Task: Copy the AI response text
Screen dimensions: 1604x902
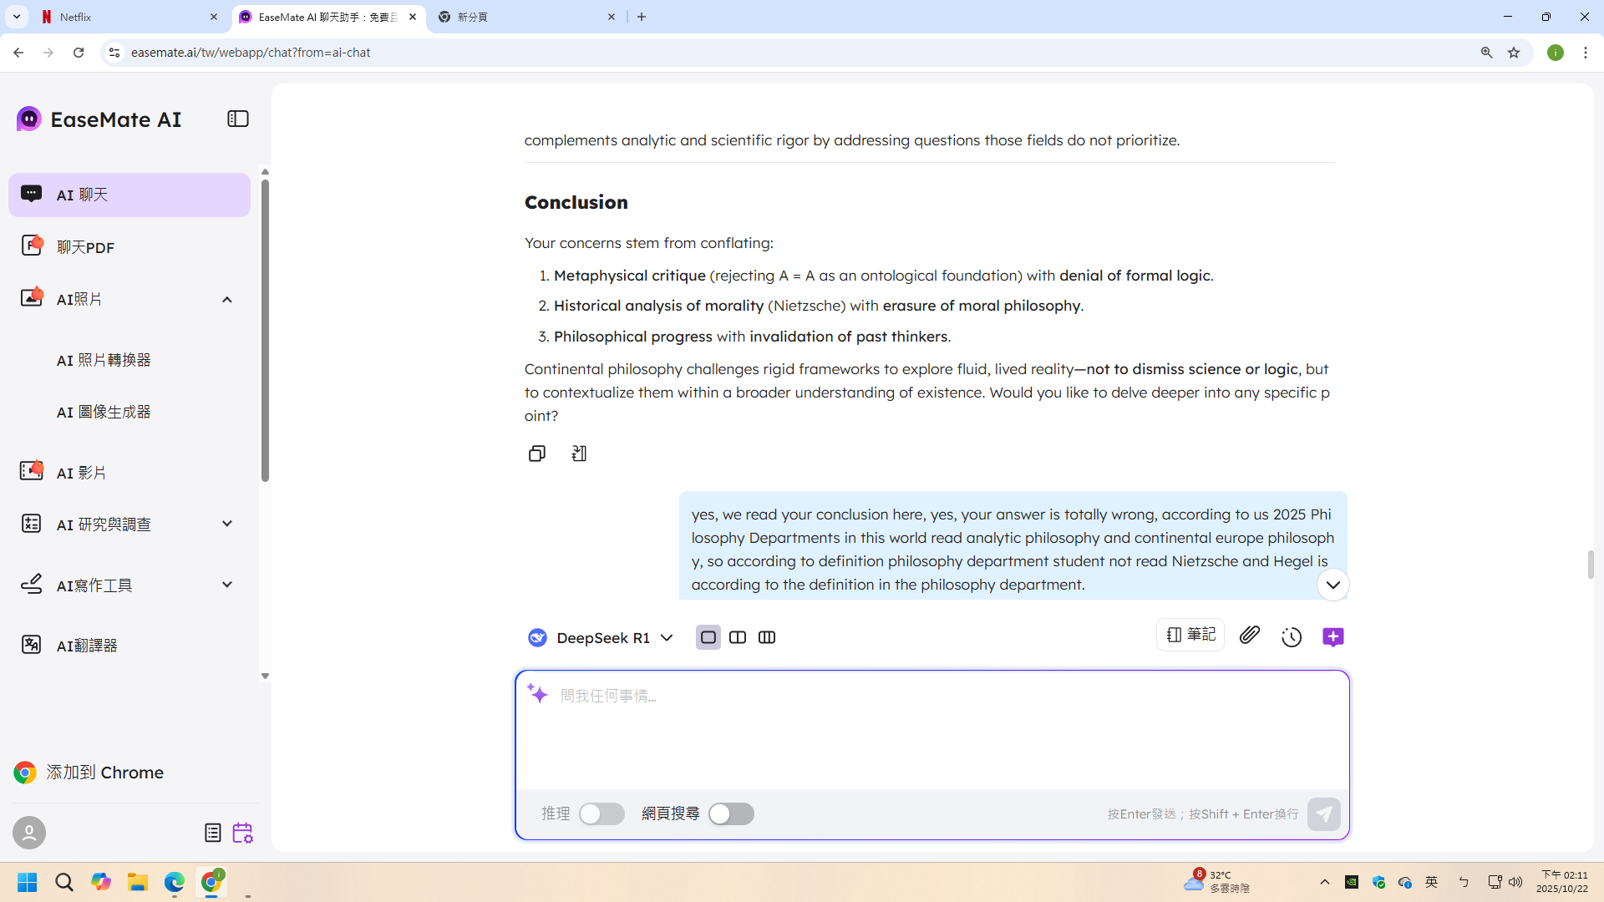Action: pyautogui.click(x=536, y=454)
